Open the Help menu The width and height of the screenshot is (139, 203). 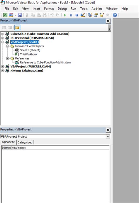125,9
